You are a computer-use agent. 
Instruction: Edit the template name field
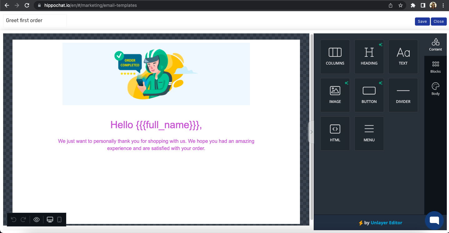(35, 21)
